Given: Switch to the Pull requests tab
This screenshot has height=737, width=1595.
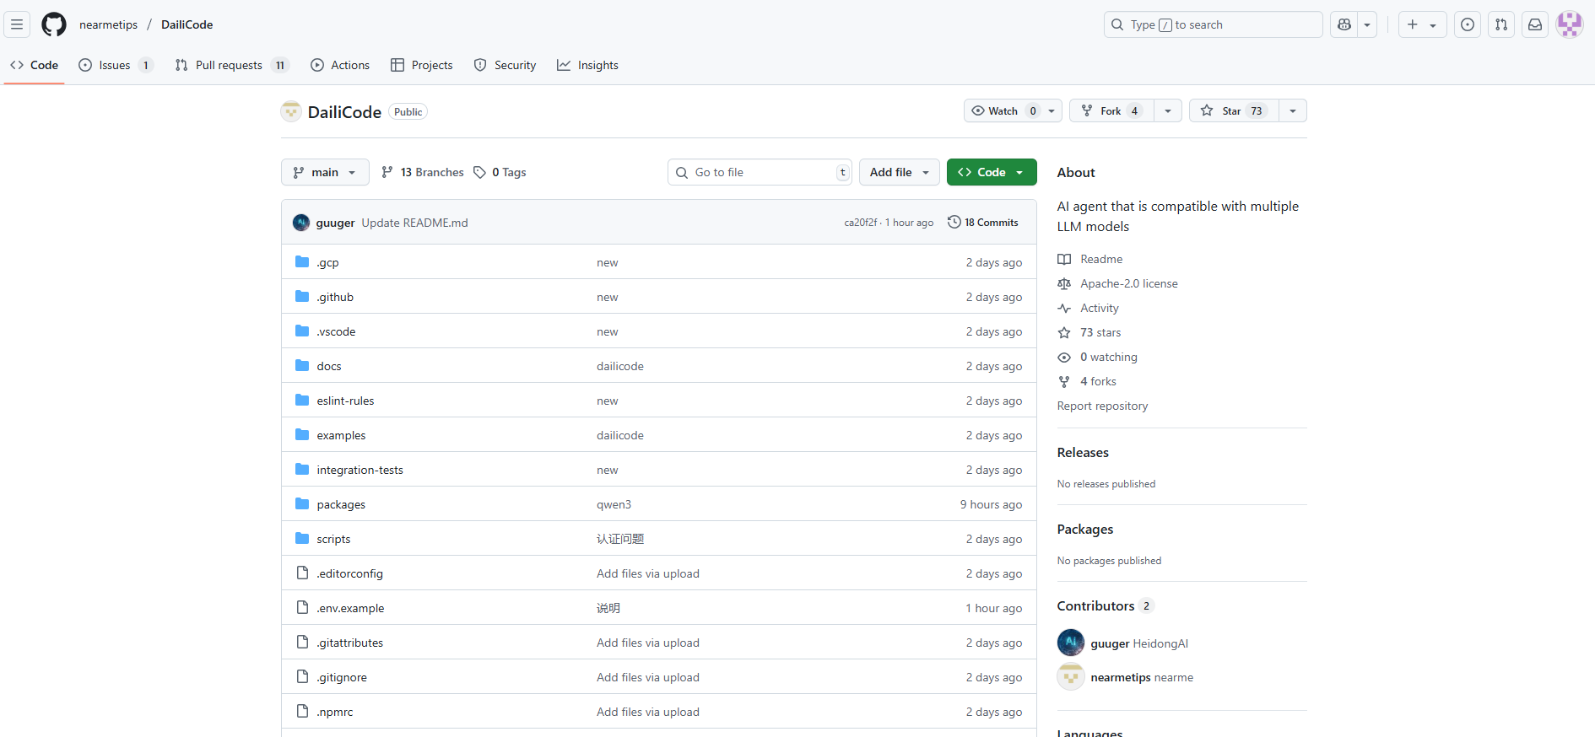Looking at the screenshot, I should pyautogui.click(x=229, y=65).
